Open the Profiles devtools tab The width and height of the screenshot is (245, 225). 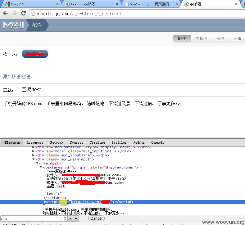(x=119, y=142)
